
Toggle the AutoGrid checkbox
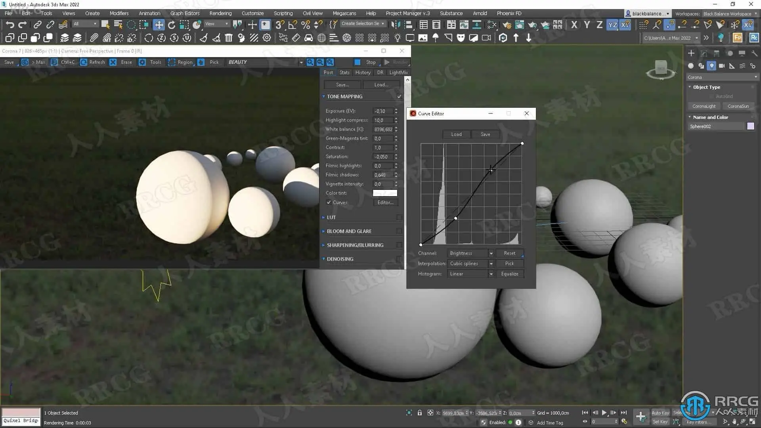(x=711, y=96)
